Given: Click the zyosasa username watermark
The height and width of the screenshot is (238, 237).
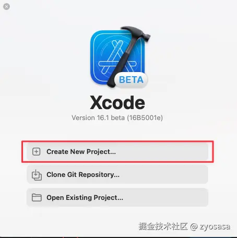Looking at the screenshot, I should pyautogui.click(x=215, y=227).
